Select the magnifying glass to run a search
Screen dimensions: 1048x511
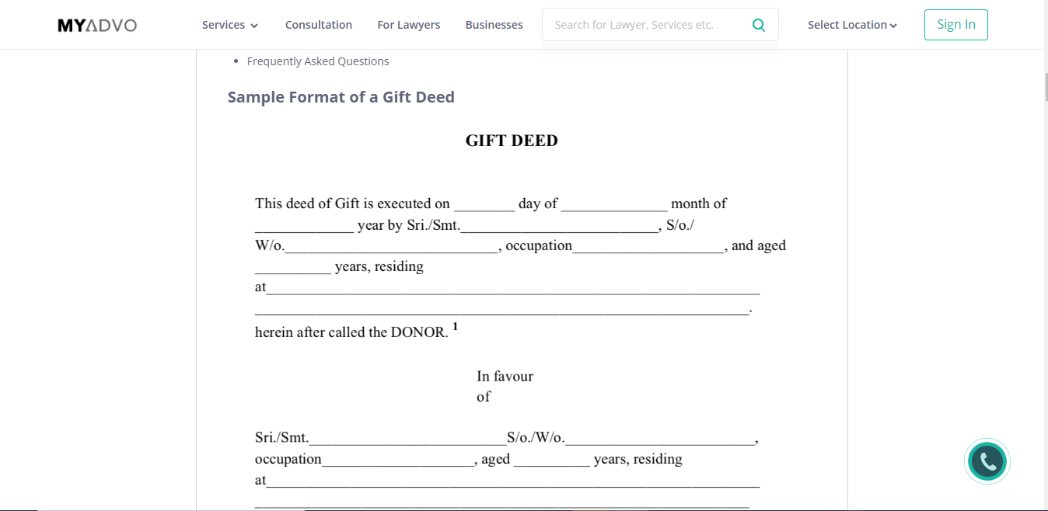tap(758, 24)
